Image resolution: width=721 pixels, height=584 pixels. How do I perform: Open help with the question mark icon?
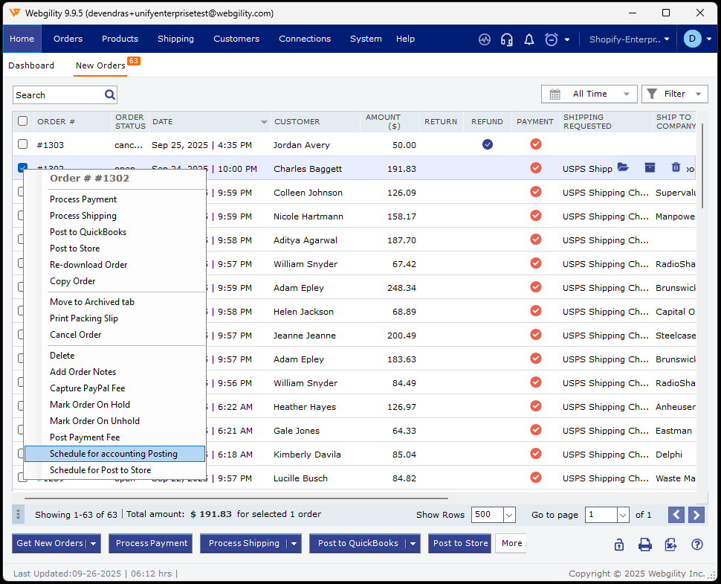coord(697,545)
